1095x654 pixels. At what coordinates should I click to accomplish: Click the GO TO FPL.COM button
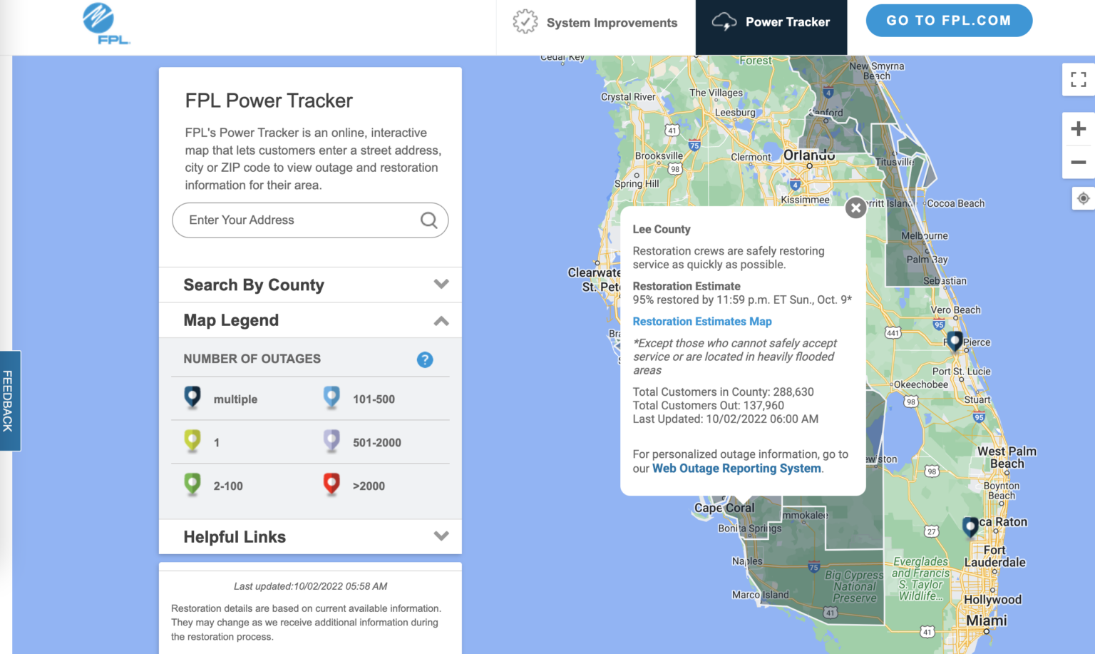(949, 21)
